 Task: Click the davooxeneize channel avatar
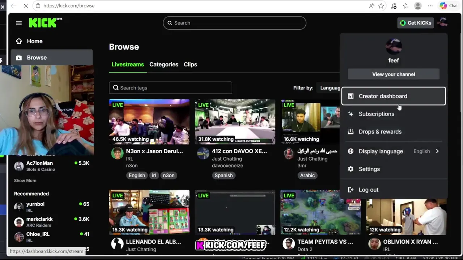203,153
